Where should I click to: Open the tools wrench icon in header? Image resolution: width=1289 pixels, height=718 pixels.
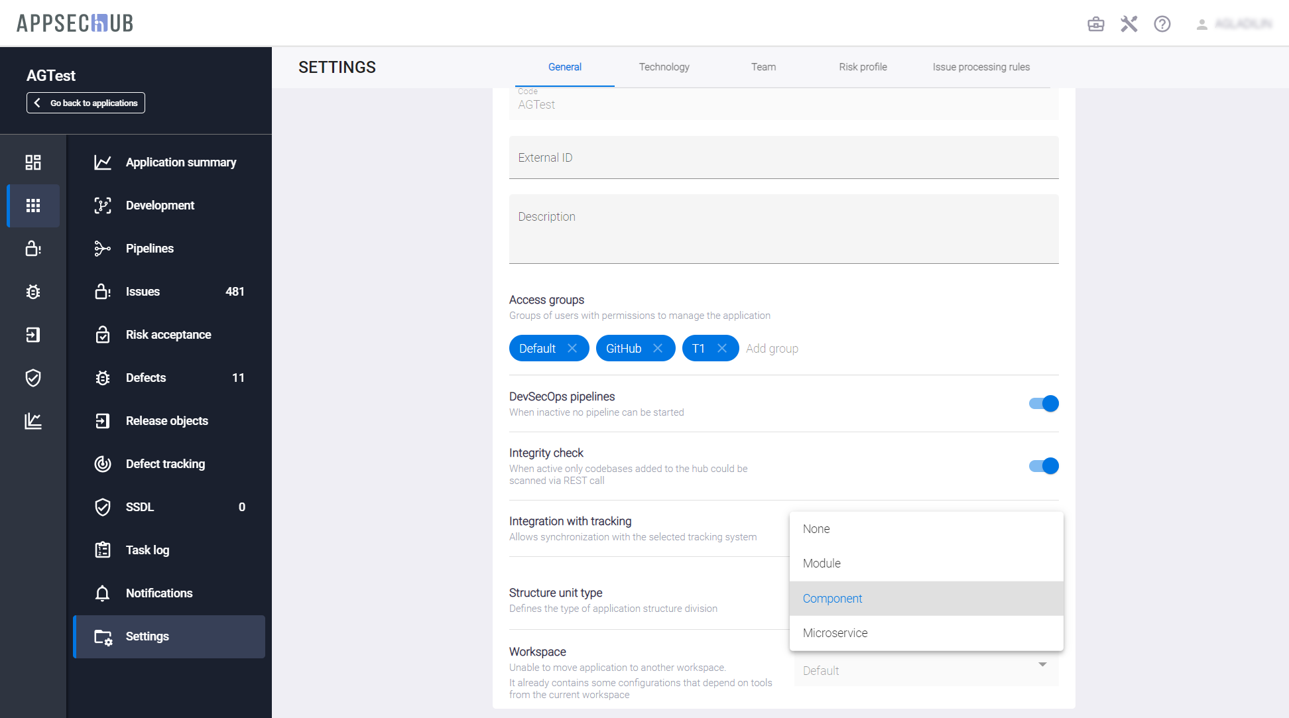pyautogui.click(x=1129, y=25)
